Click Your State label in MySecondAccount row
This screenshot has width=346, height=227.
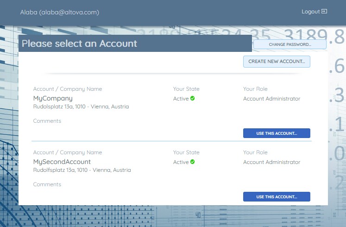pyautogui.click(x=186, y=152)
